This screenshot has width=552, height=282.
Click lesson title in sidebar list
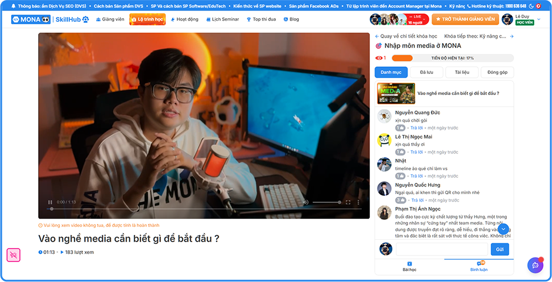458,93
